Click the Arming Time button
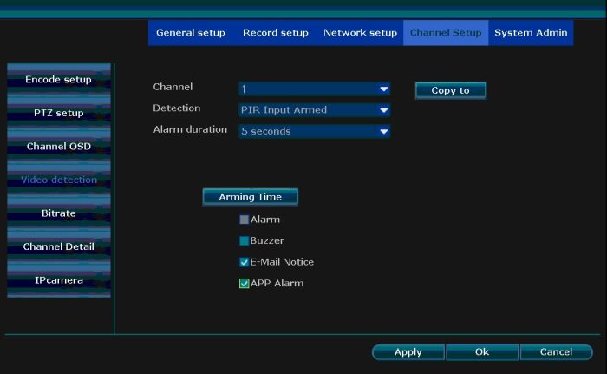Image resolution: width=607 pixels, height=374 pixels. click(x=250, y=197)
